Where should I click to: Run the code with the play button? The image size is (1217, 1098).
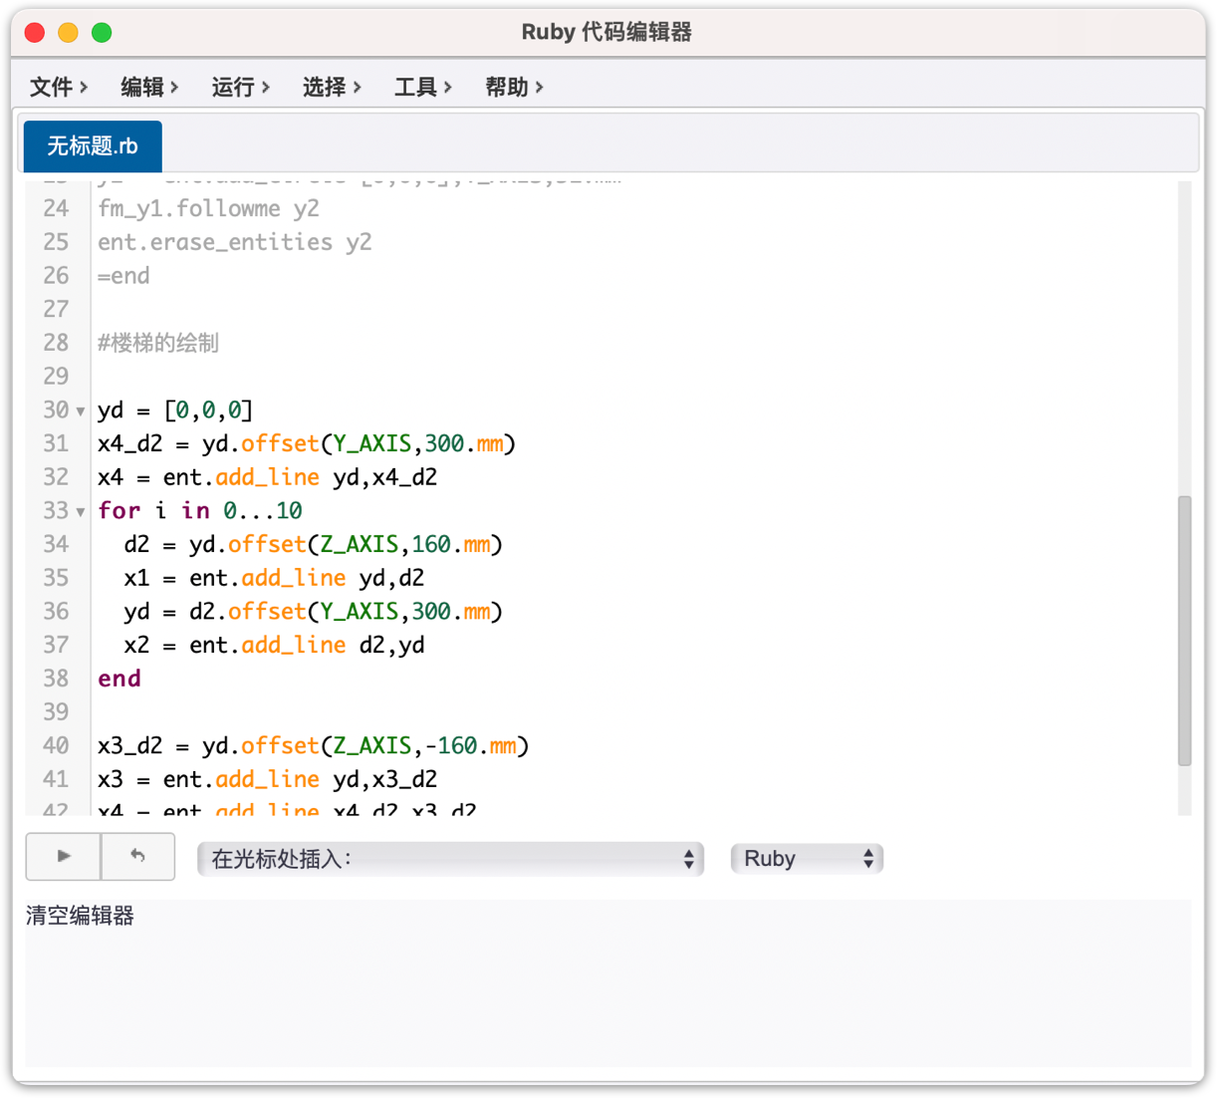pos(64,856)
